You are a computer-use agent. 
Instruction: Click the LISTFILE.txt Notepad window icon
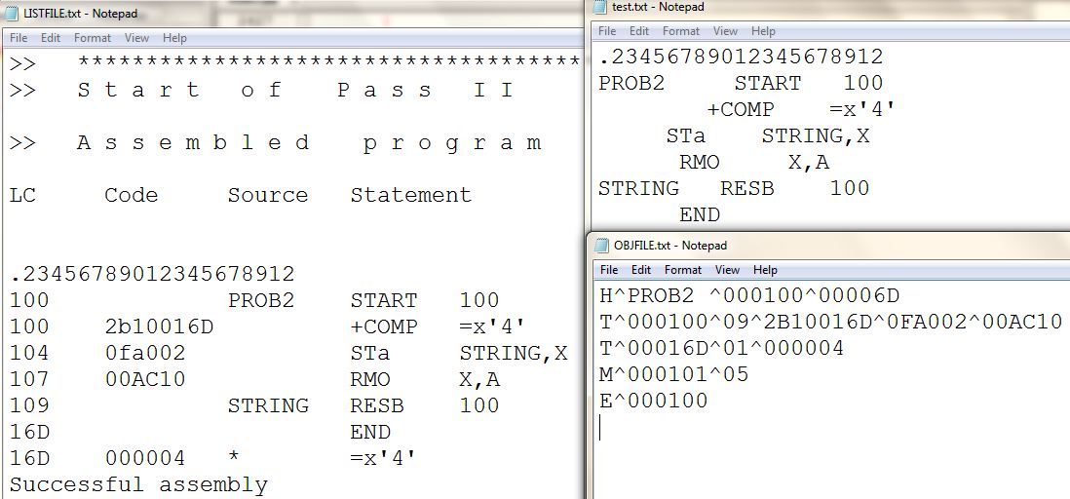point(13,13)
